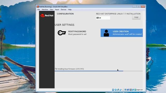Click the network adapter status bar icon
The height and width of the screenshot is (93, 166).
[x=118, y=90]
